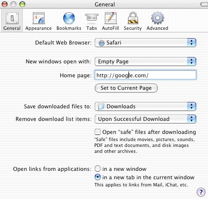Open the Appearance preferences pane

click(38, 21)
